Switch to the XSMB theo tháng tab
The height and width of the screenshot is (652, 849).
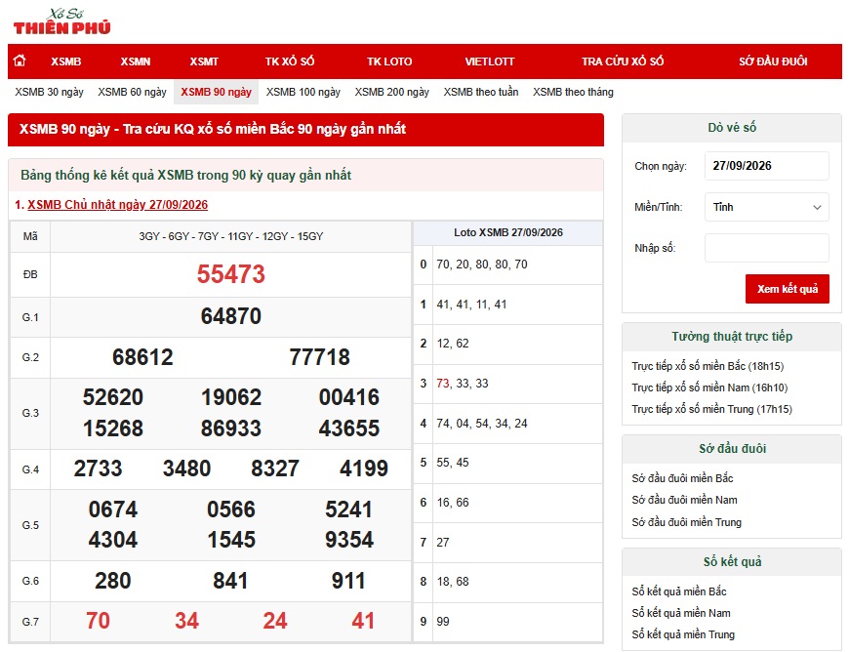click(x=573, y=92)
